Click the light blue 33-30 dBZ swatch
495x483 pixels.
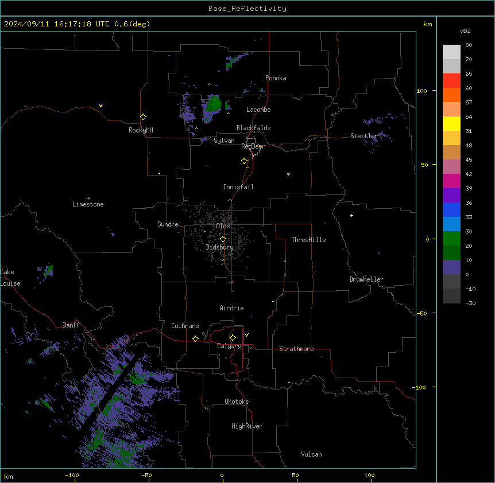(x=451, y=224)
